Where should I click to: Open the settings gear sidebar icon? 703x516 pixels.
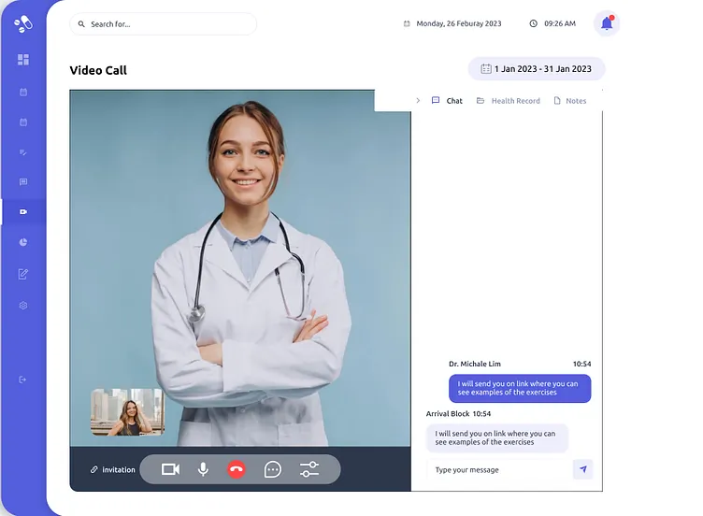[x=23, y=306]
